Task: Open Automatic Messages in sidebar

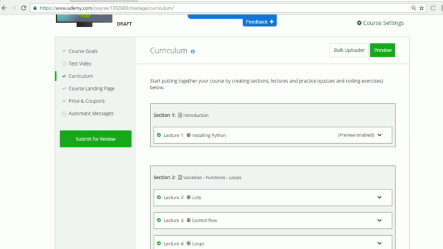Action: point(91,113)
